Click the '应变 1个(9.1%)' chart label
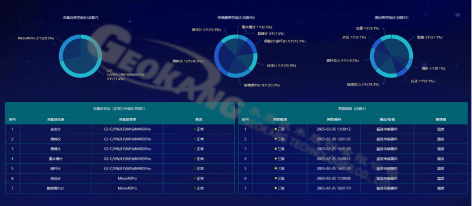Viewport: 472px width, 206px height. point(423,81)
